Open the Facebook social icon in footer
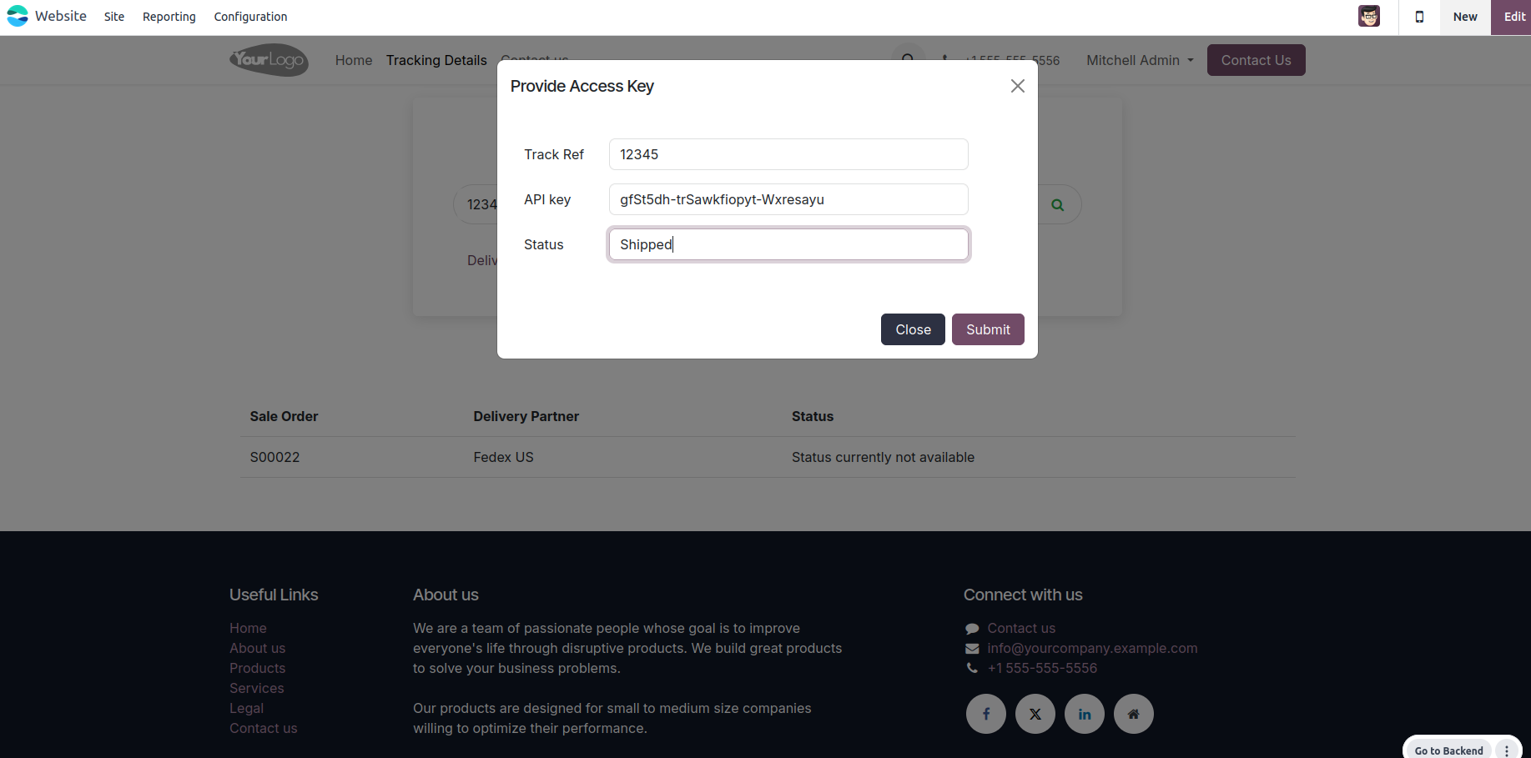The image size is (1531, 758). coord(985,714)
